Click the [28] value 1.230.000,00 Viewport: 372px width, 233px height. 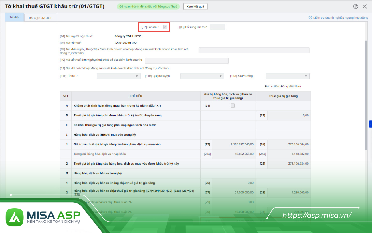tap(300, 193)
